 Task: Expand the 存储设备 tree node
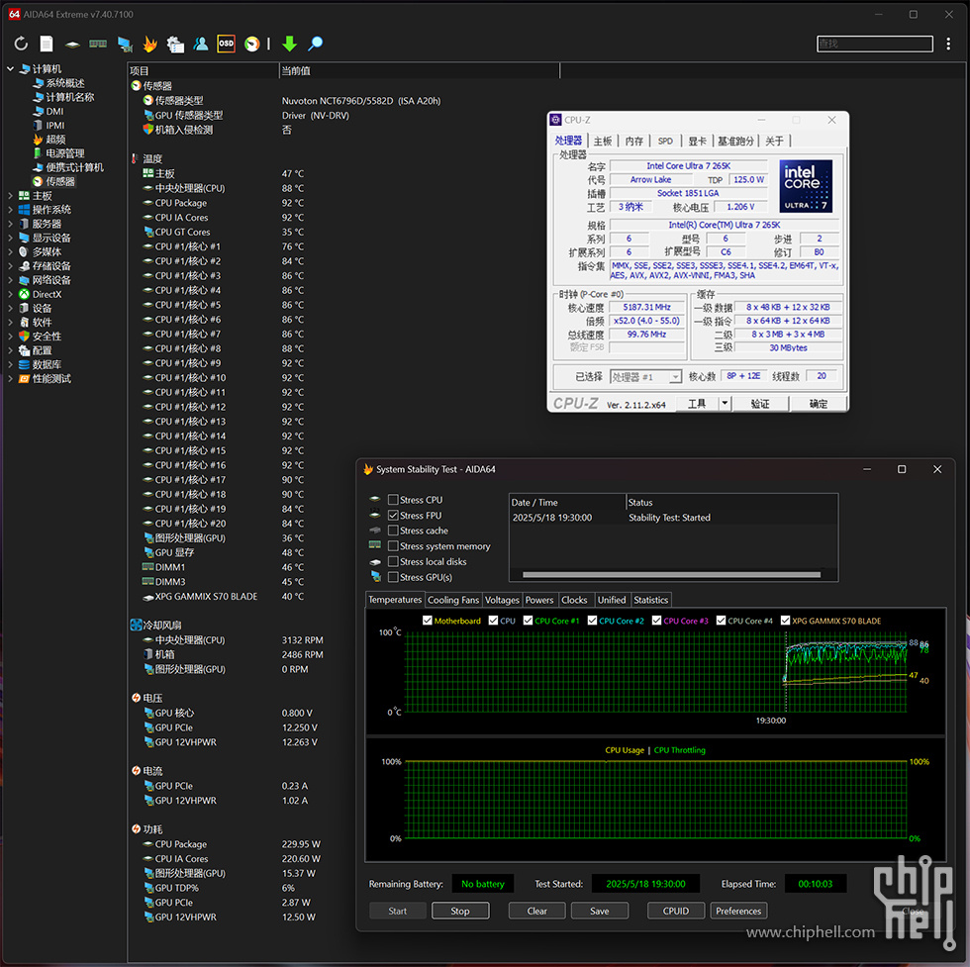tap(10, 266)
